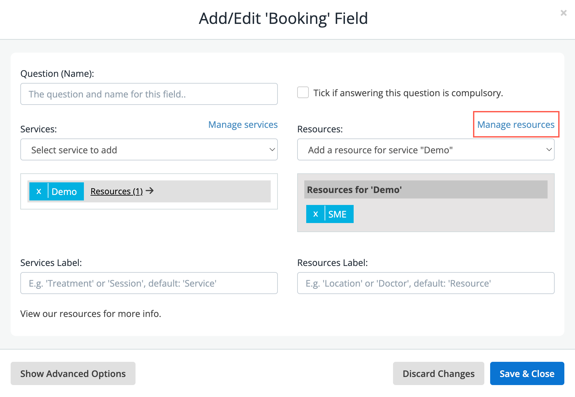This screenshot has width=575, height=397.
Task: Remove the SME resource with its x icon
Action: 316,214
